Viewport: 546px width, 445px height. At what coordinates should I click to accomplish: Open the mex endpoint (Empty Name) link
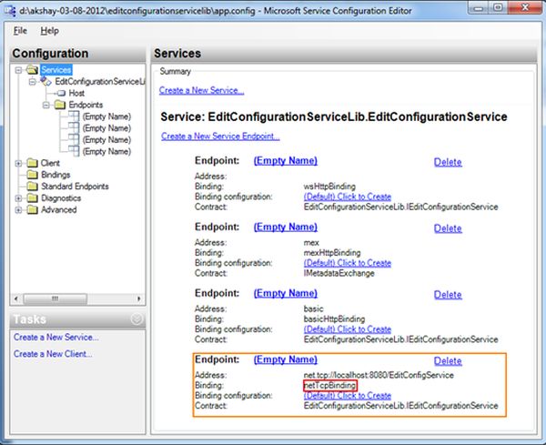click(286, 227)
